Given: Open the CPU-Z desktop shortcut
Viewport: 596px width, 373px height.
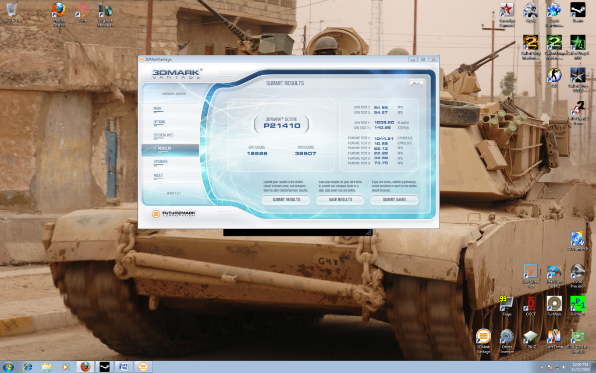Looking at the screenshot, I should click(x=531, y=340).
